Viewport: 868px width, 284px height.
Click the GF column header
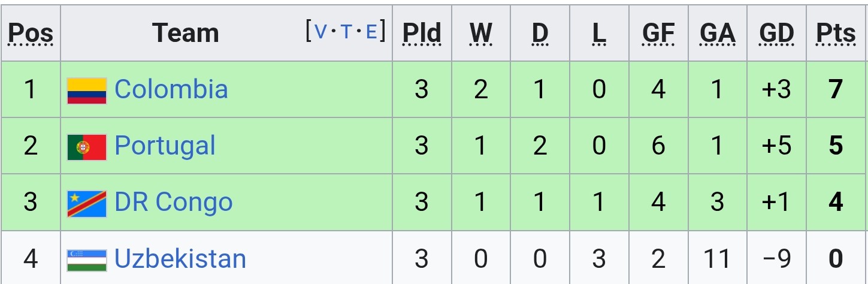pos(658,34)
